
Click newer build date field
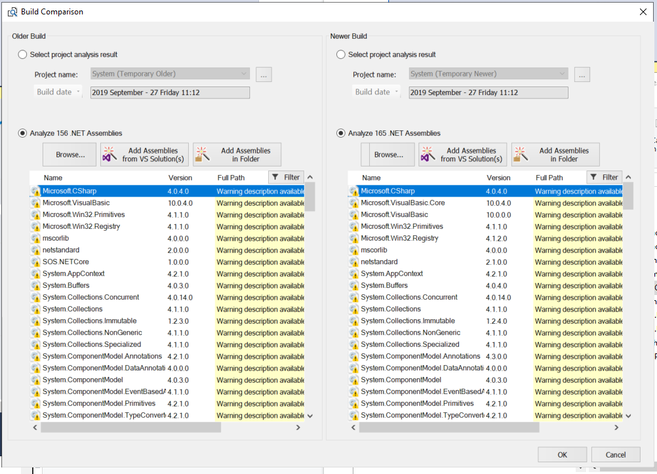coord(488,92)
